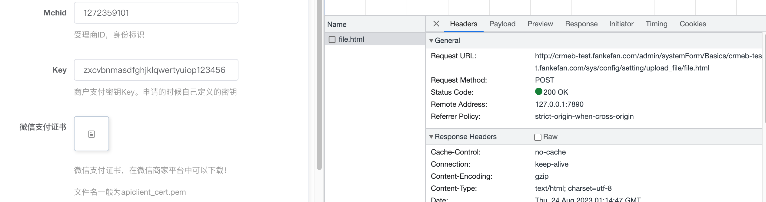Open the Preview tab
This screenshot has width=766, height=202.
point(540,24)
